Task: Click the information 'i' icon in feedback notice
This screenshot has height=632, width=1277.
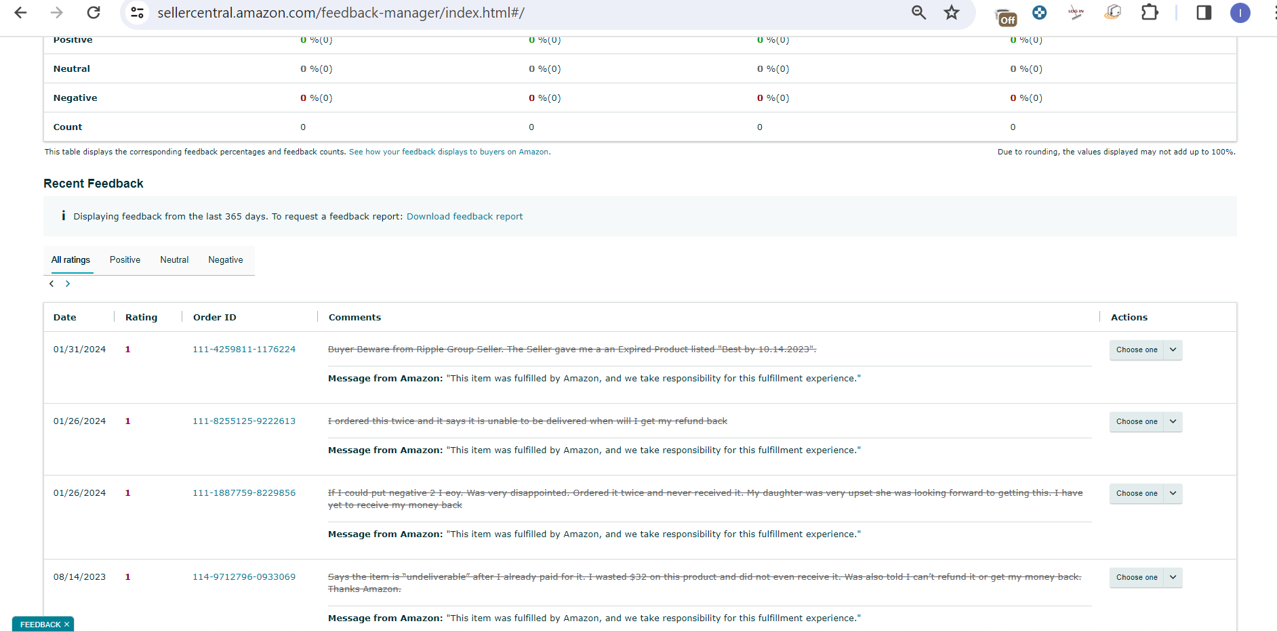Action: (x=63, y=215)
